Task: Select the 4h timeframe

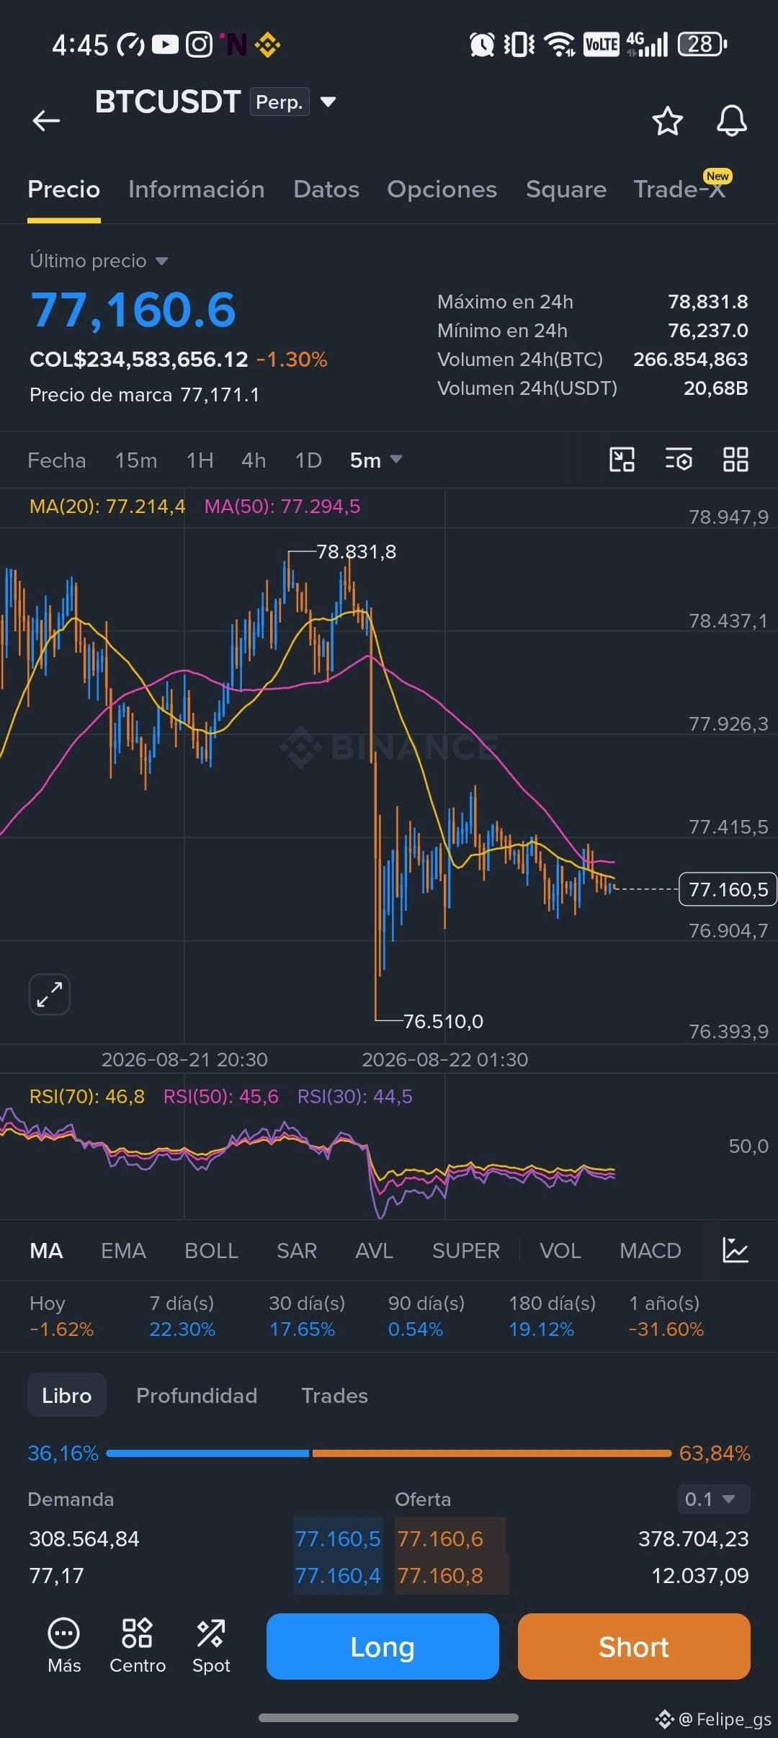Action: coord(254,460)
